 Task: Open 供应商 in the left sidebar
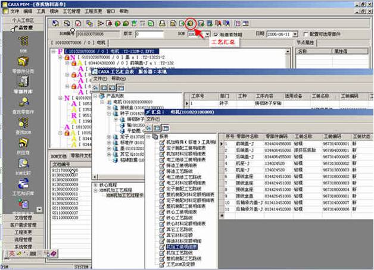coord(23,143)
